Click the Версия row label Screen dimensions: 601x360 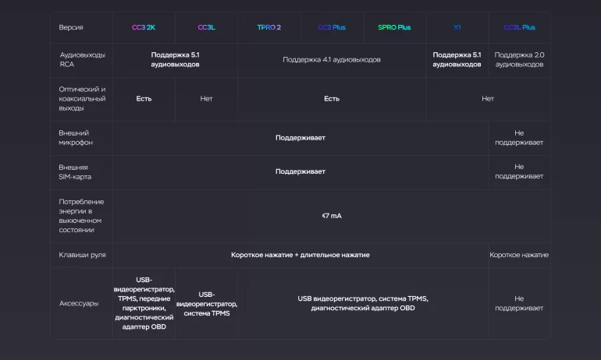coord(71,27)
